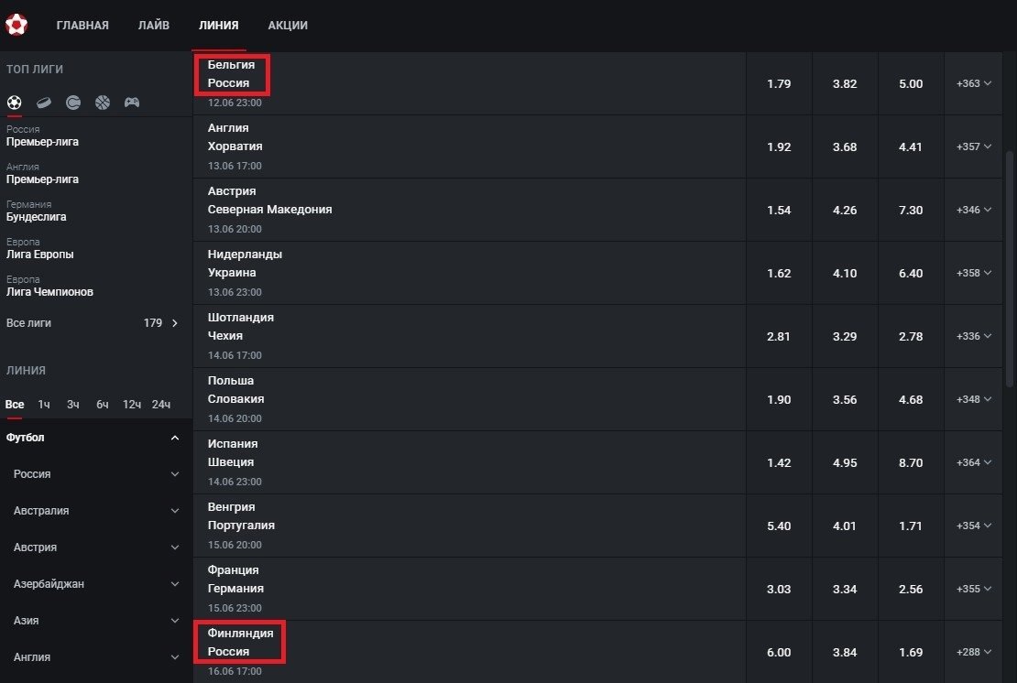The width and height of the screenshot is (1017, 683).
Task: Expand +288 markets for Финляндия–Россия
Action: click(x=974, y=652)
